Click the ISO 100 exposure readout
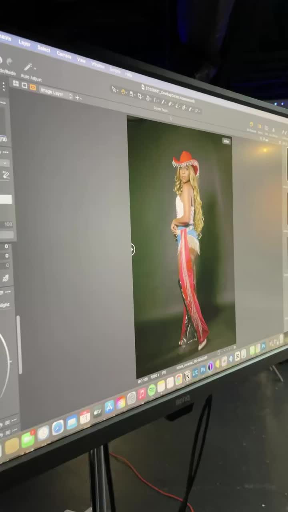288x512 pixels. 143,381
